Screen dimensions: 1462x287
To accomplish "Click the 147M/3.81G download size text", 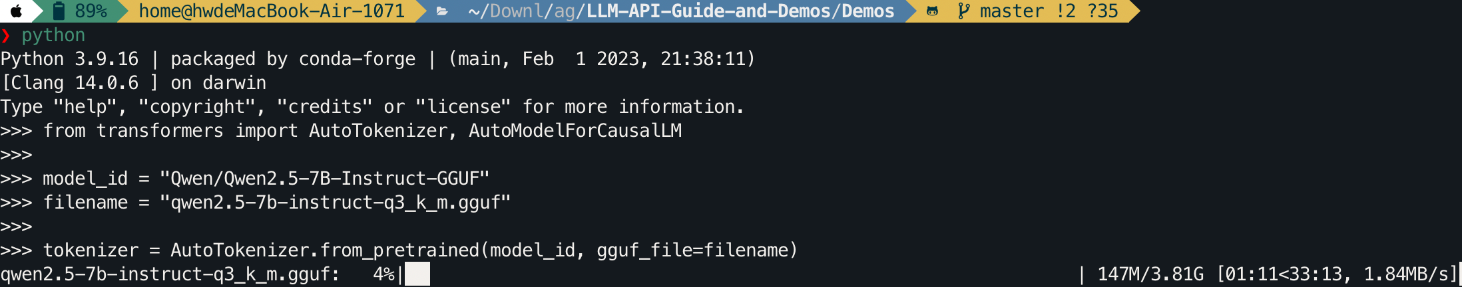I will pos(1150,274).
